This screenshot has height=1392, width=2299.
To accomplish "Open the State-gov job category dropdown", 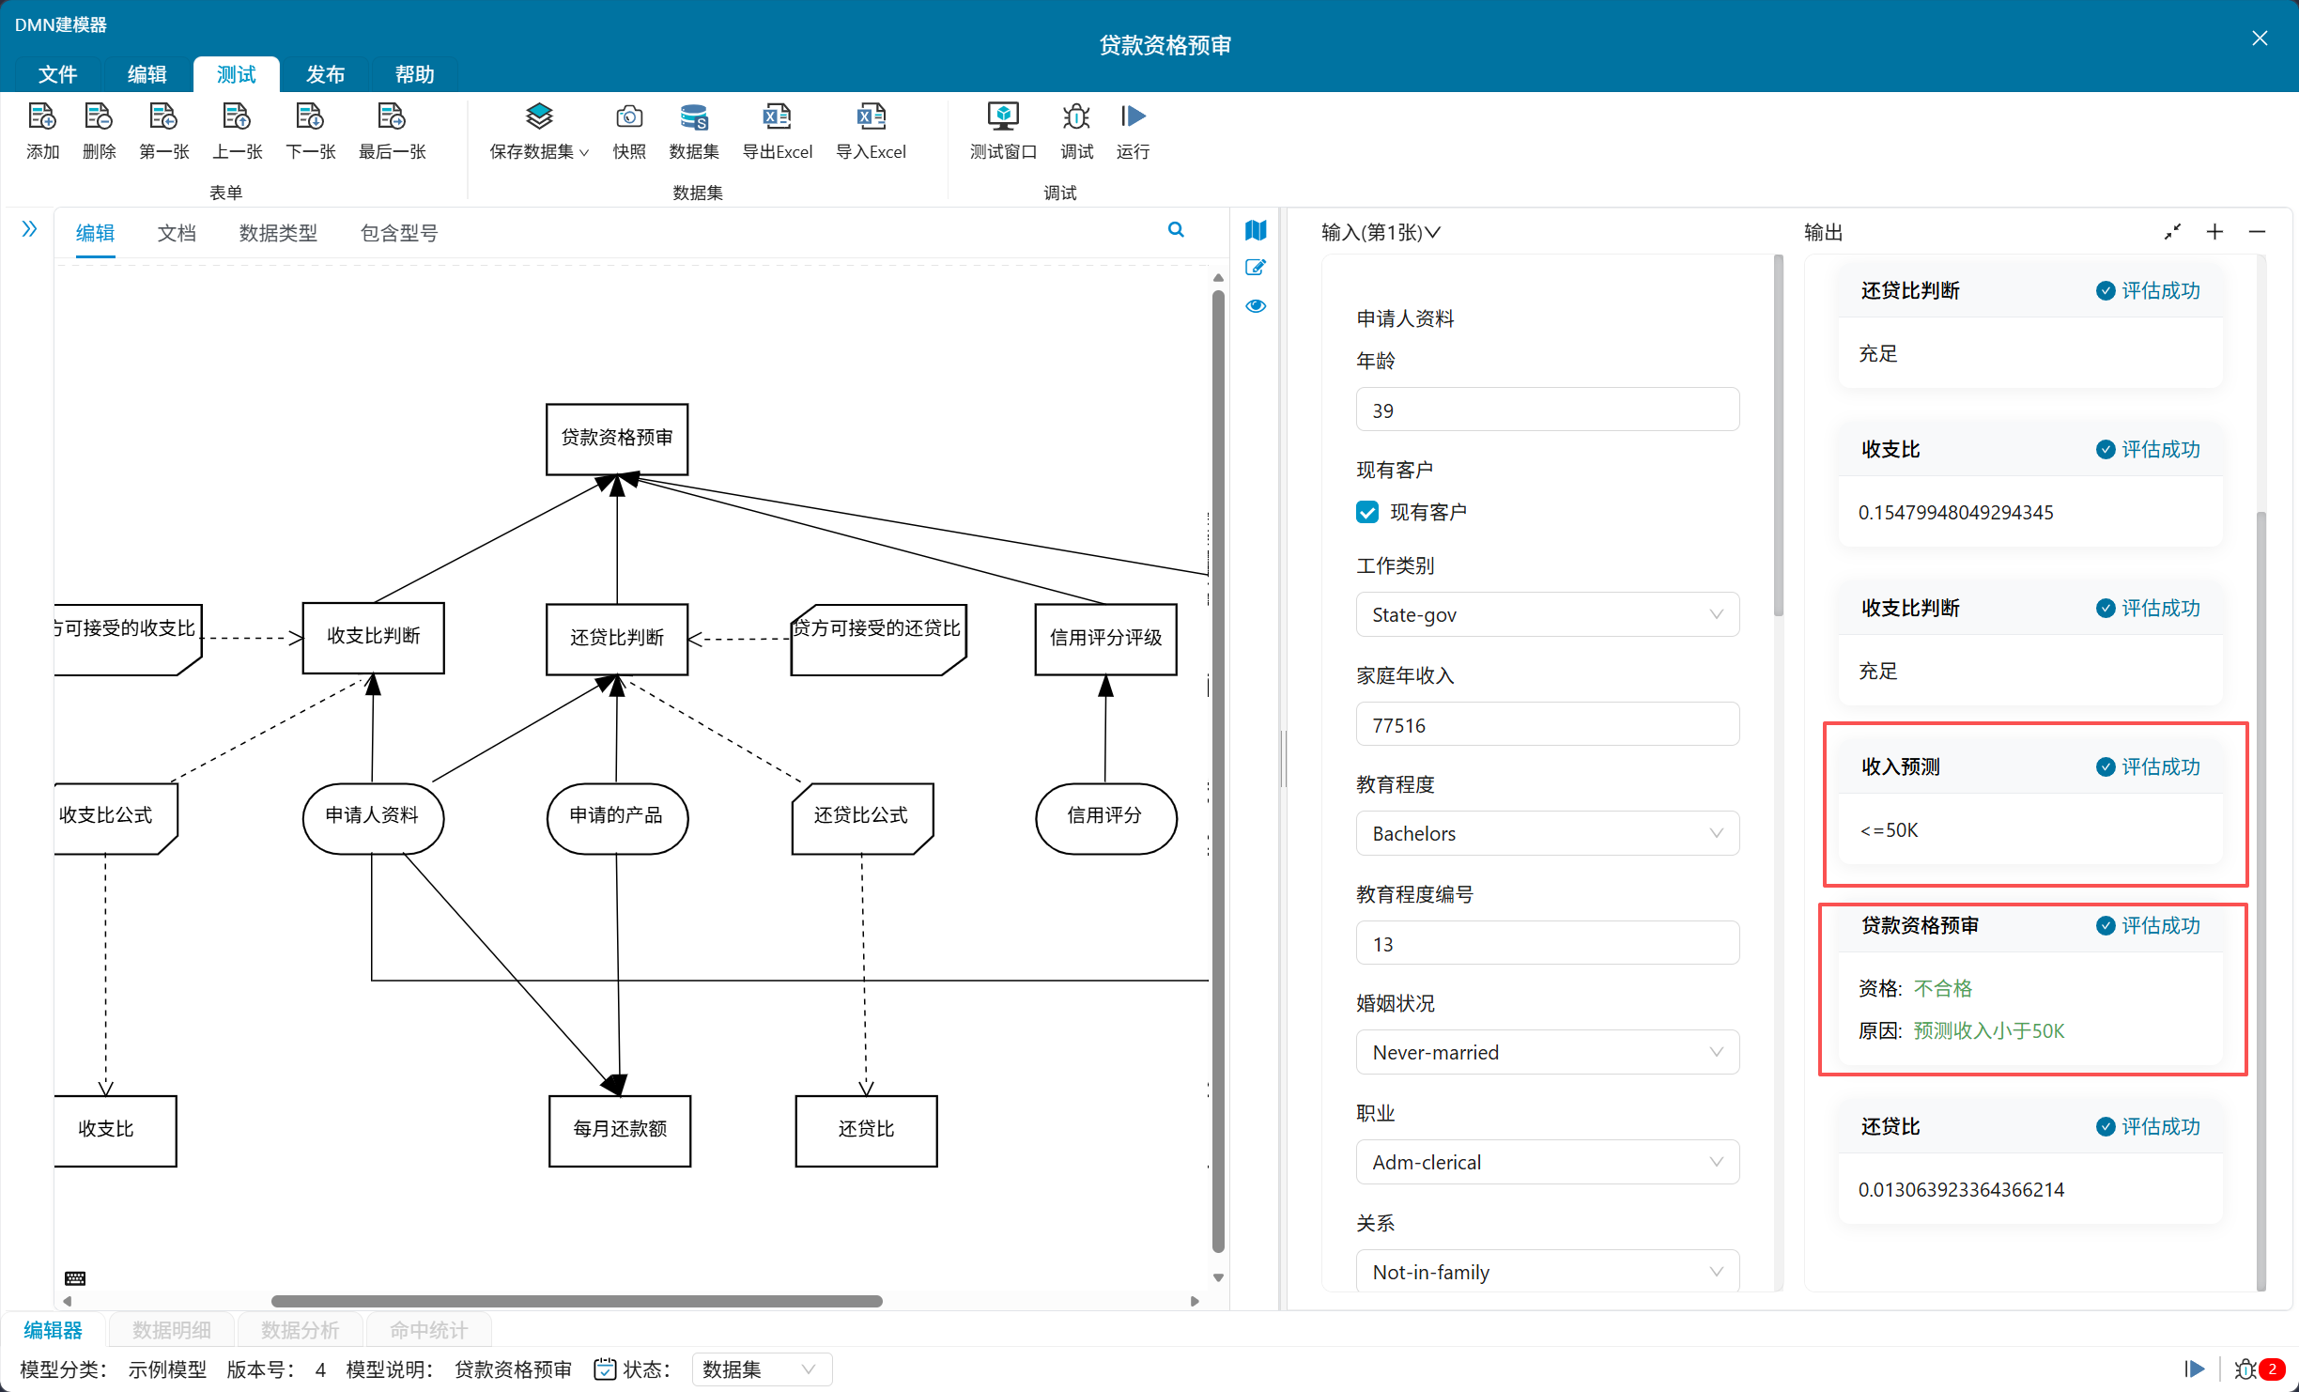I will click(x=1547, y=614).
